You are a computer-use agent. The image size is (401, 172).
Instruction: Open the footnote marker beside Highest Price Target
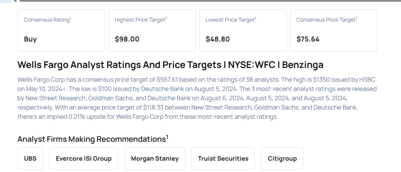coord(166,18)
